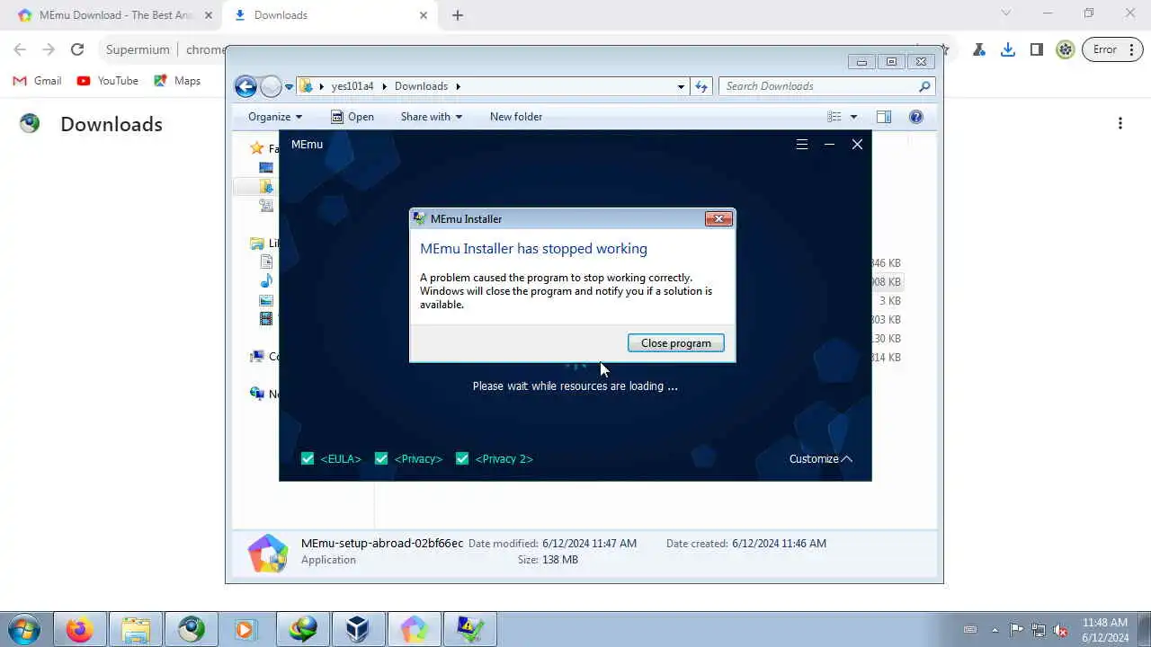Click the taskbar clock
This screenshot has height=647, width=1151.
point(1105,630)
